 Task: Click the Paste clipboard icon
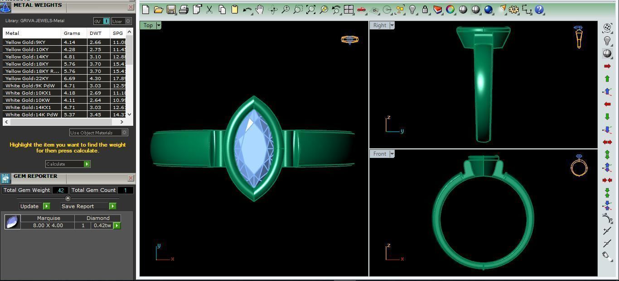tap(235, 10)
